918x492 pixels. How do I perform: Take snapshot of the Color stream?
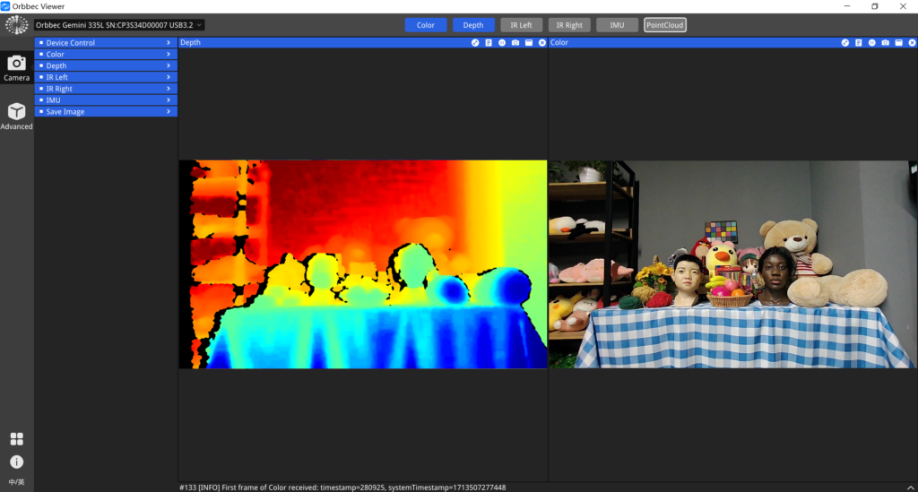pos(885,43)
